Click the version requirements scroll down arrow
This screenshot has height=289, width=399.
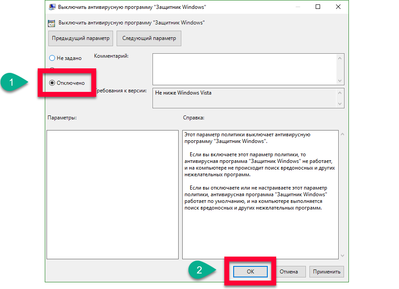(340, 104)
